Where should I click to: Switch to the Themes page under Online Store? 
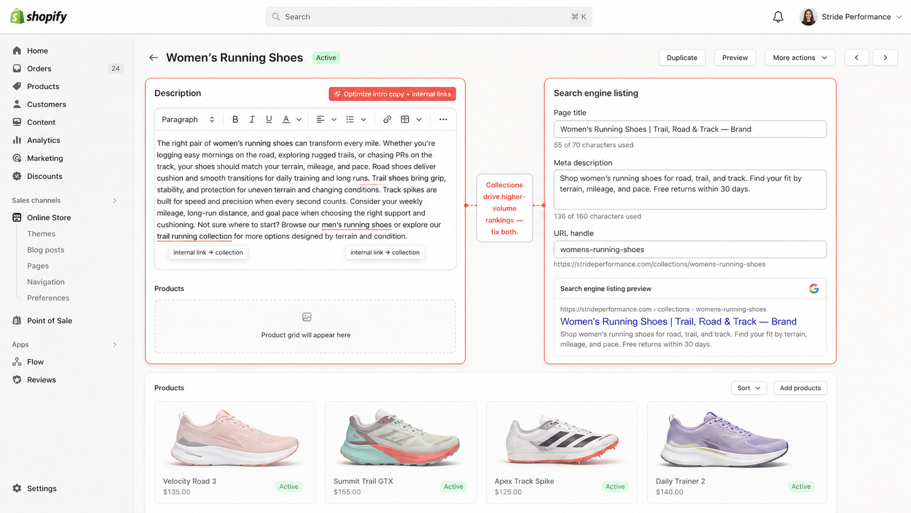[x=41, y=233]
